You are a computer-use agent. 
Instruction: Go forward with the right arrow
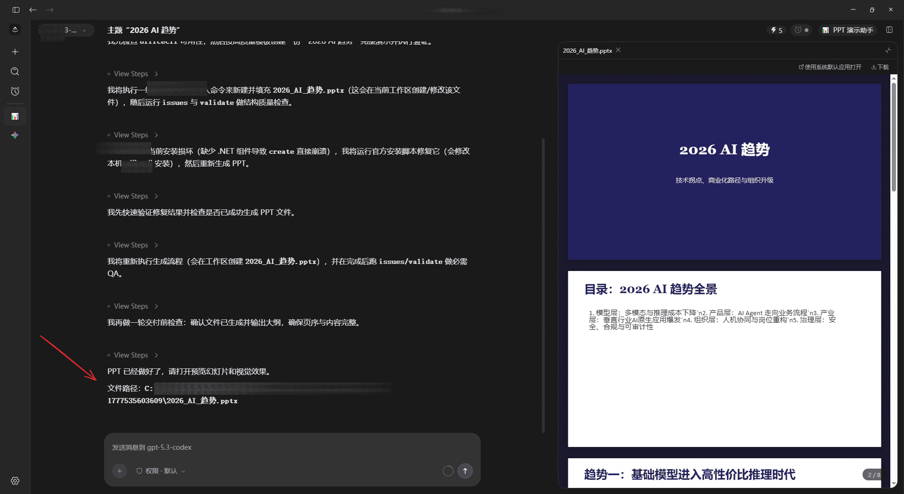50,10
